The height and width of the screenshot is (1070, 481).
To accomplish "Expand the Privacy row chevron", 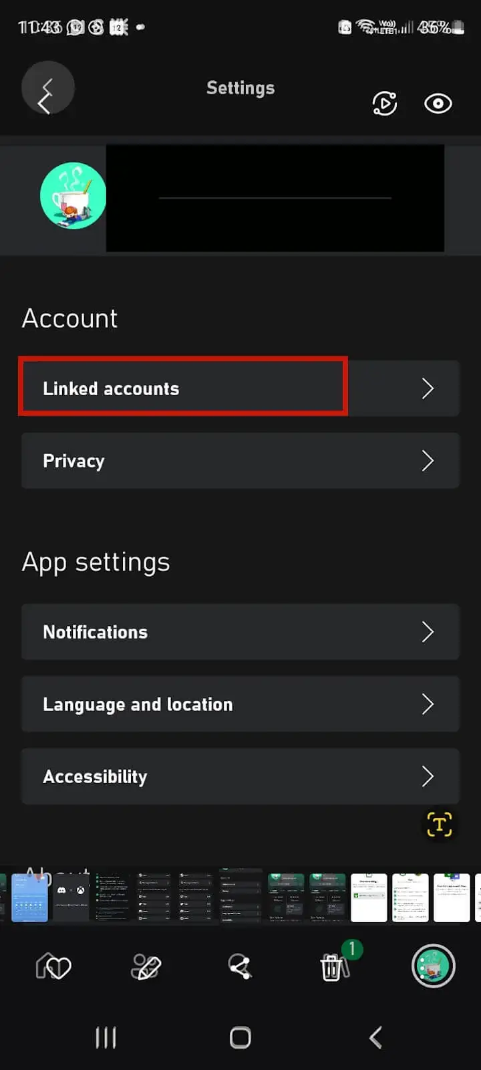I will coord(428,461).
